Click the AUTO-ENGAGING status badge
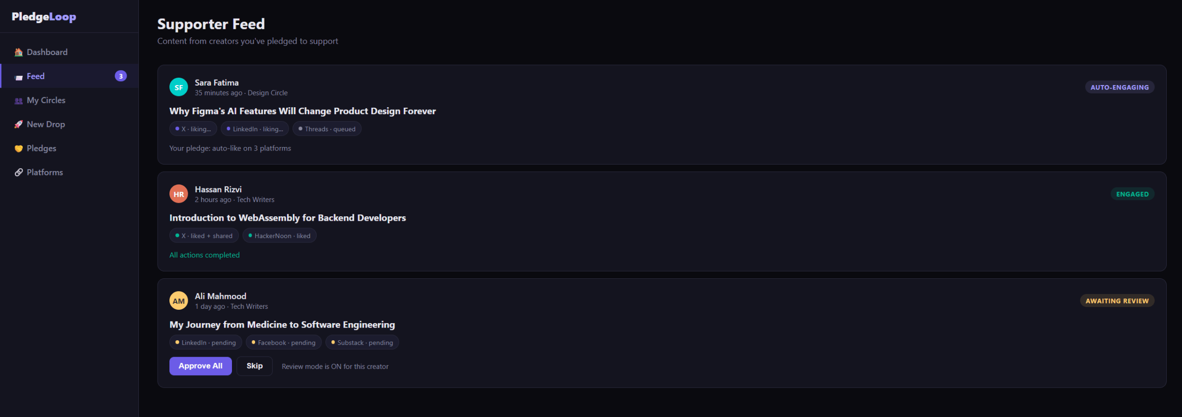 [1119, 87]
